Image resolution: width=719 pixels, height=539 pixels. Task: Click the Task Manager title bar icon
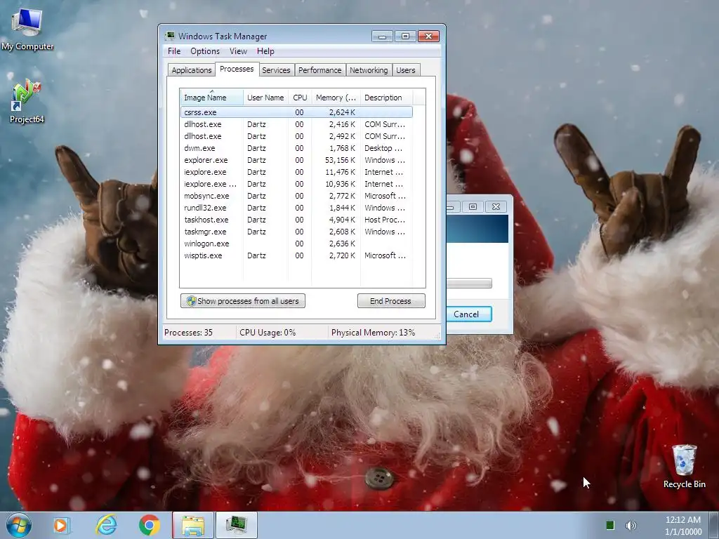pos(170,36)
